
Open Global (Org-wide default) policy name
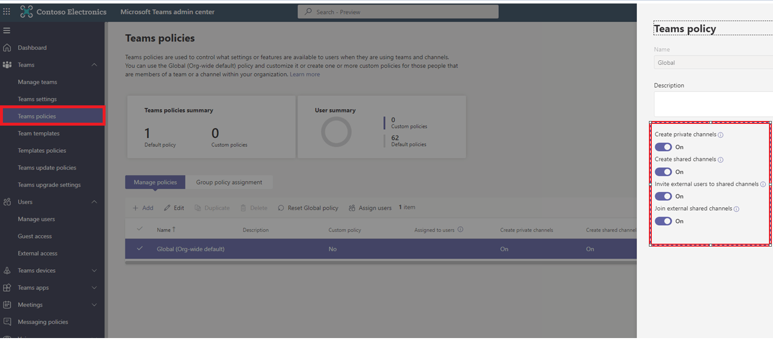click(191, 249)
